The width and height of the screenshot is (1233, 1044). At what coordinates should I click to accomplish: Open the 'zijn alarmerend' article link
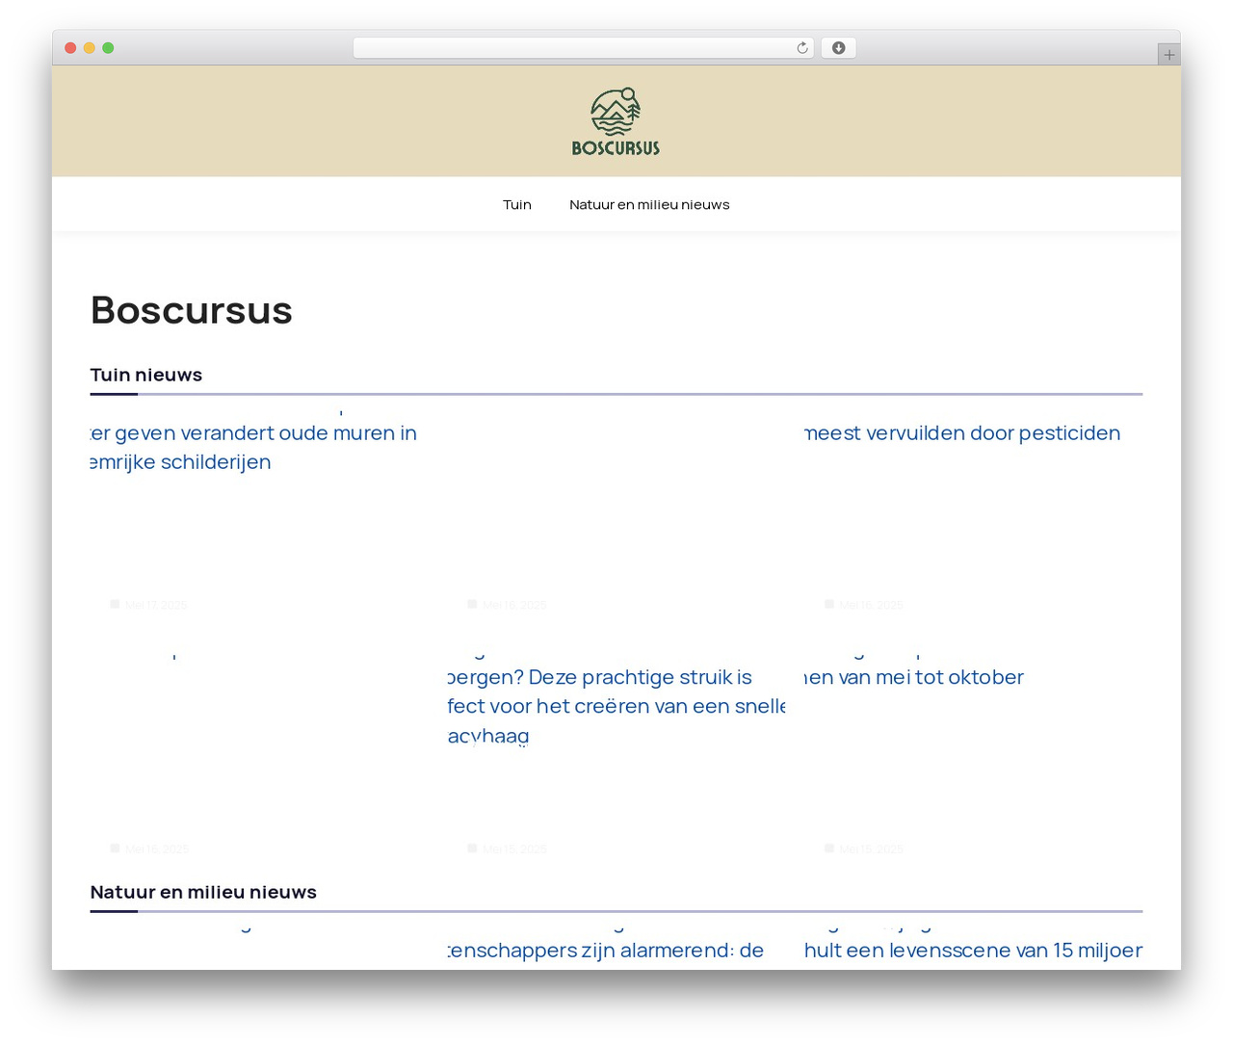tap(606, 950)
